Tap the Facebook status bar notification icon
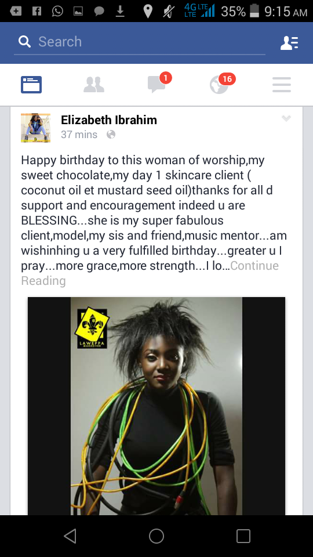The width and height of the screenshot is (313, 557). 37,12
